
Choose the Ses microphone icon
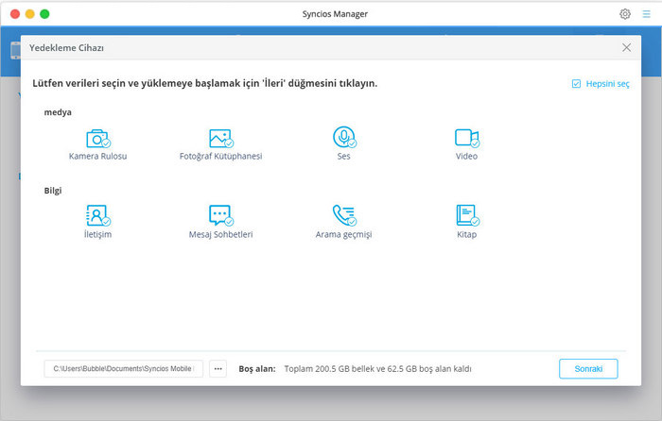[x=344, y=138]
